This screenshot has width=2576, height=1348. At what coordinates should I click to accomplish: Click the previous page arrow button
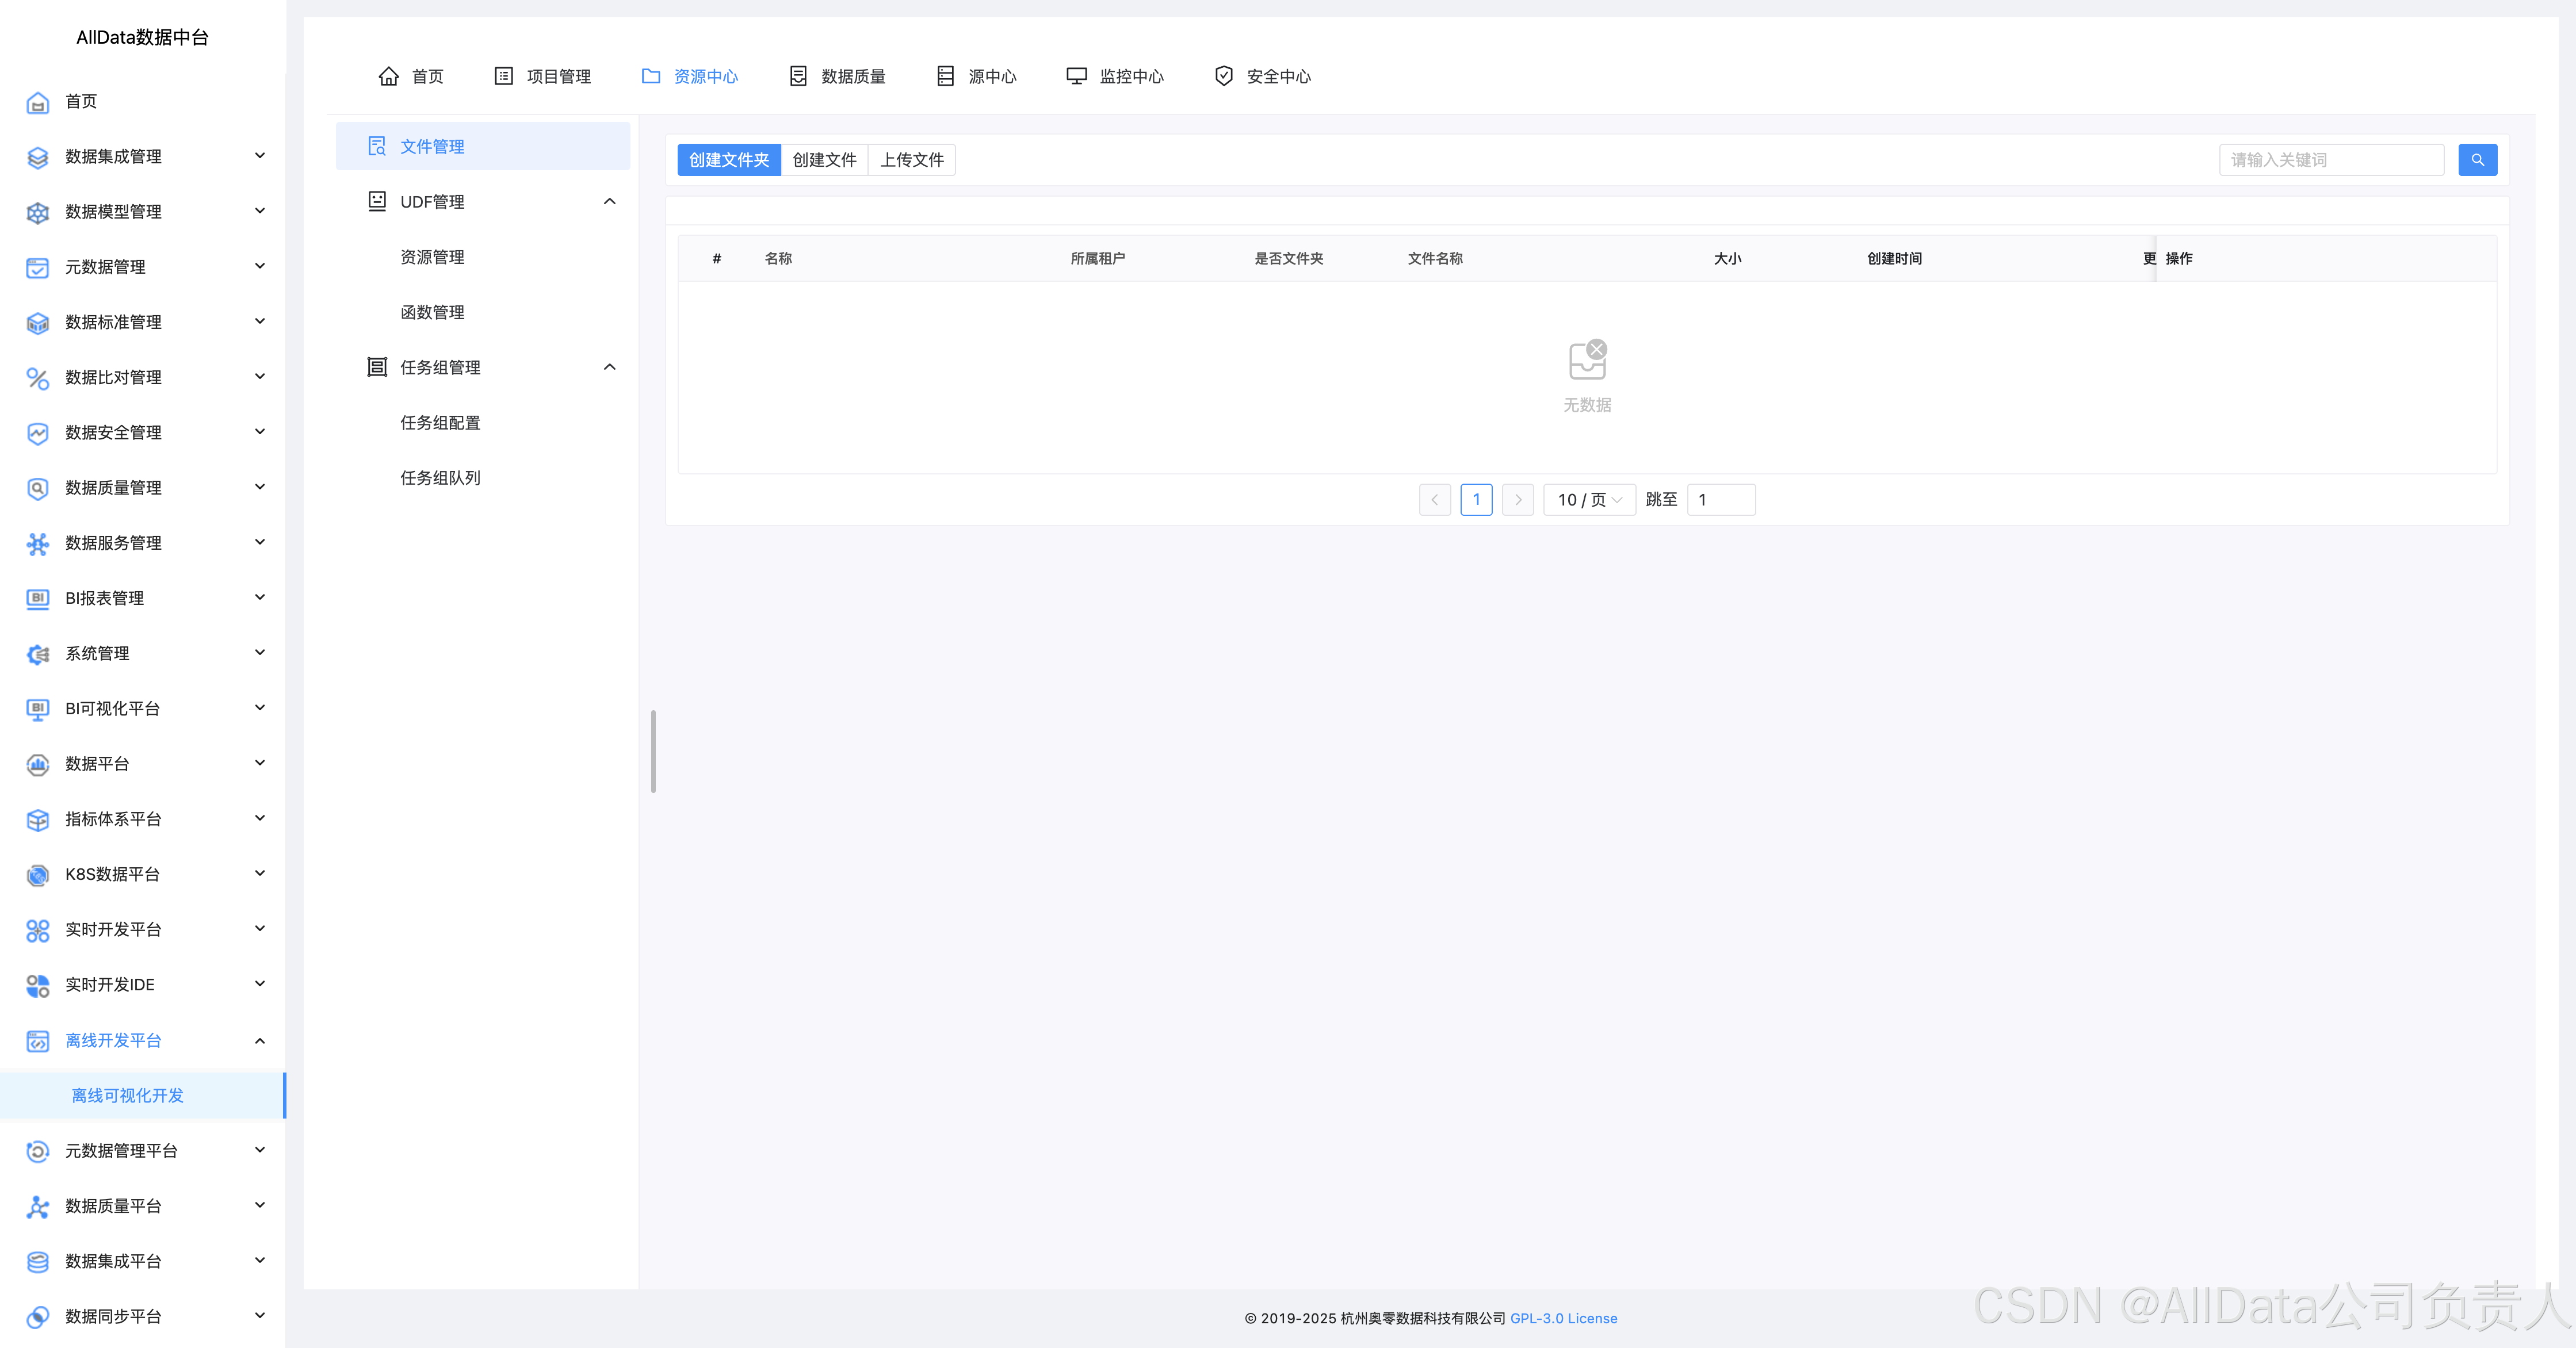tap(1434, 500)
